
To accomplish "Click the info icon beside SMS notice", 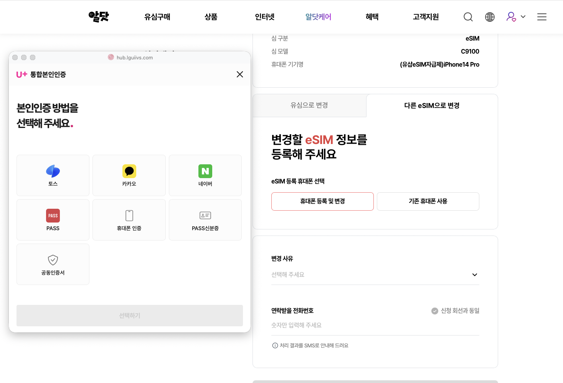I will [275, 345].
